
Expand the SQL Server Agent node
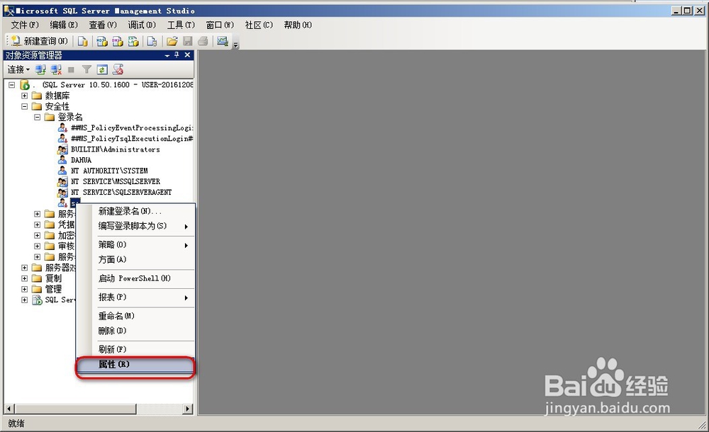tap(24, 300)
